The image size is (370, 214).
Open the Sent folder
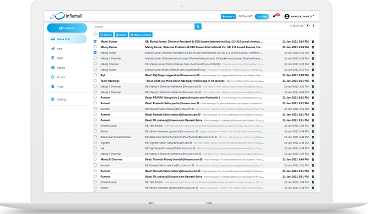click(x=60, y=49)
